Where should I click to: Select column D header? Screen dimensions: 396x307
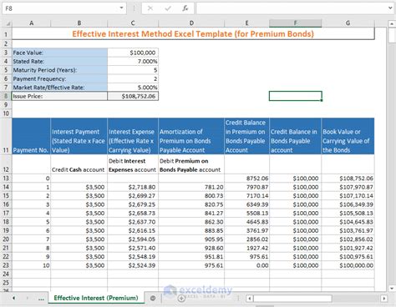(191, 23)
